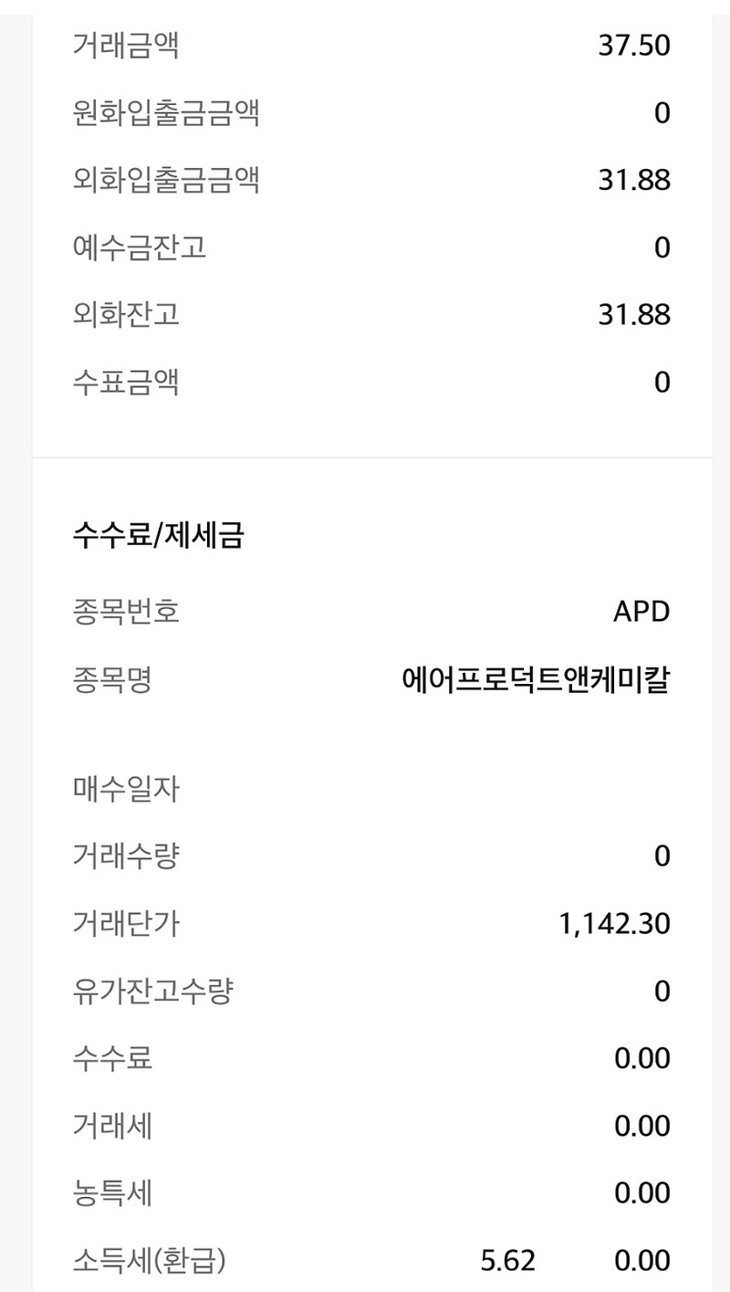Tap the 예수금잔고 row label
Screen dimensions: 730x1292
coord(140,247)
